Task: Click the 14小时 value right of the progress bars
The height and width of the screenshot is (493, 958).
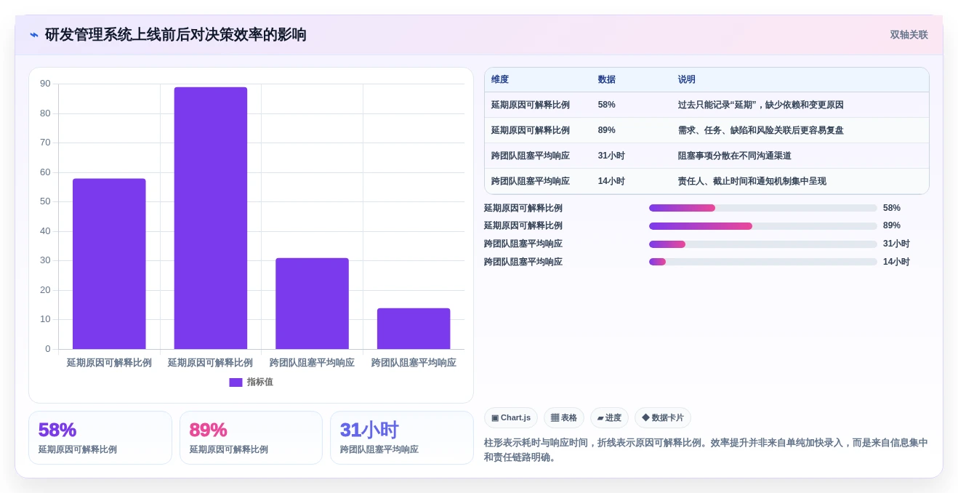Action: (896, 262)
